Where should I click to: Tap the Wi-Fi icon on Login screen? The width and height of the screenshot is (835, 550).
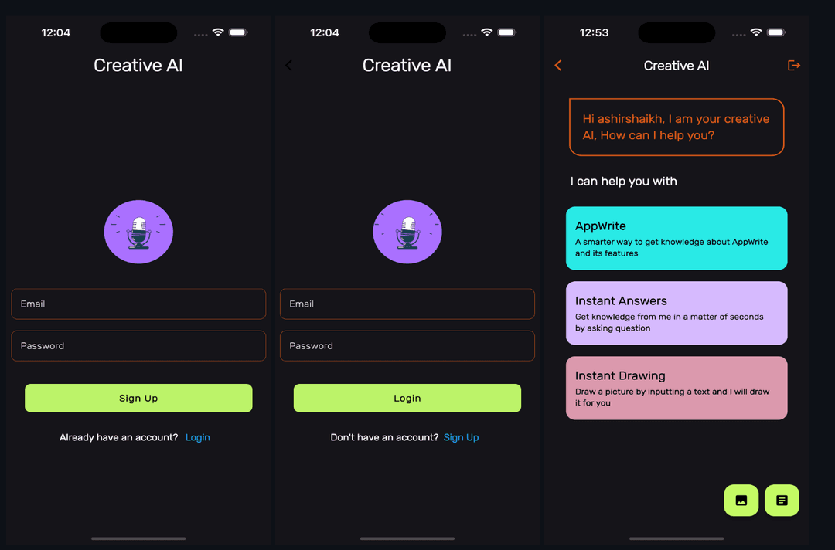click(487, 32)
